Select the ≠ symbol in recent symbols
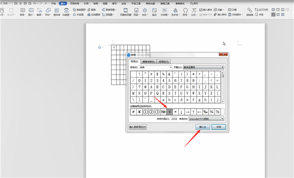Viewport: 294px width, 178px height. 133,112
